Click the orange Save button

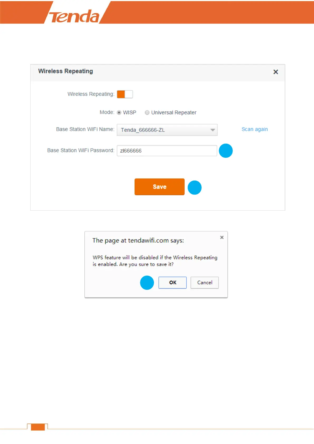(160, 187)
